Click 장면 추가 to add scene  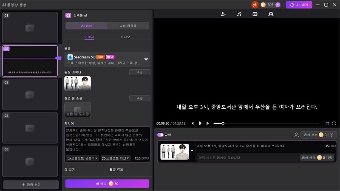click(31, 185)
